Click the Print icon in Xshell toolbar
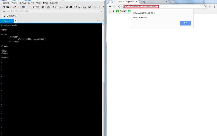This screenshot has width=217, height=136. pyautogui.click(x=43, y=7)
